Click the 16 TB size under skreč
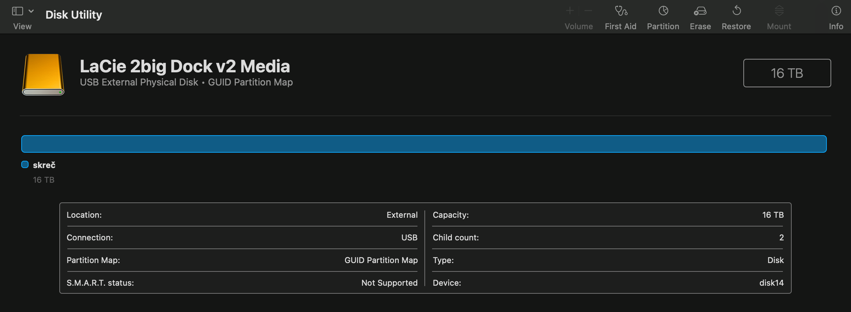Viewport: 851px width, 312px height. point(44,180)
